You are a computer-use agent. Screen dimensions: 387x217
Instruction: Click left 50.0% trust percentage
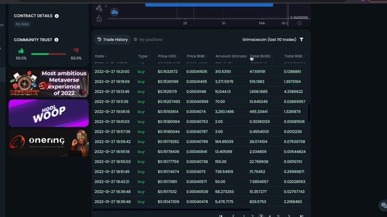(21, 58)
